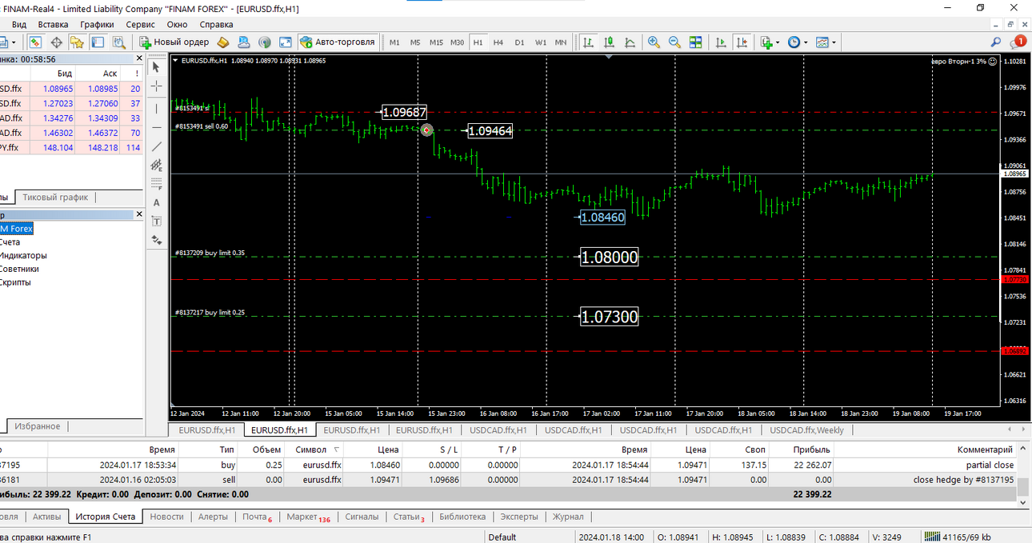Switch chart to line chart icon
1032x543 pixels.
630,42
